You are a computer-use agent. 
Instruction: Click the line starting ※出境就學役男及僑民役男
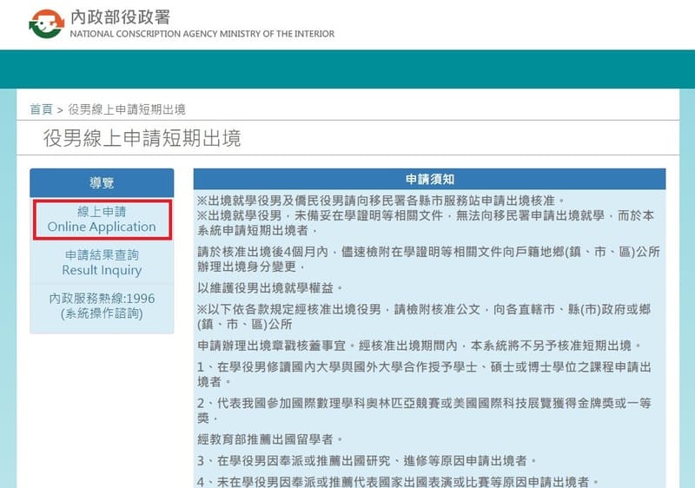click(x=381, y=201)
